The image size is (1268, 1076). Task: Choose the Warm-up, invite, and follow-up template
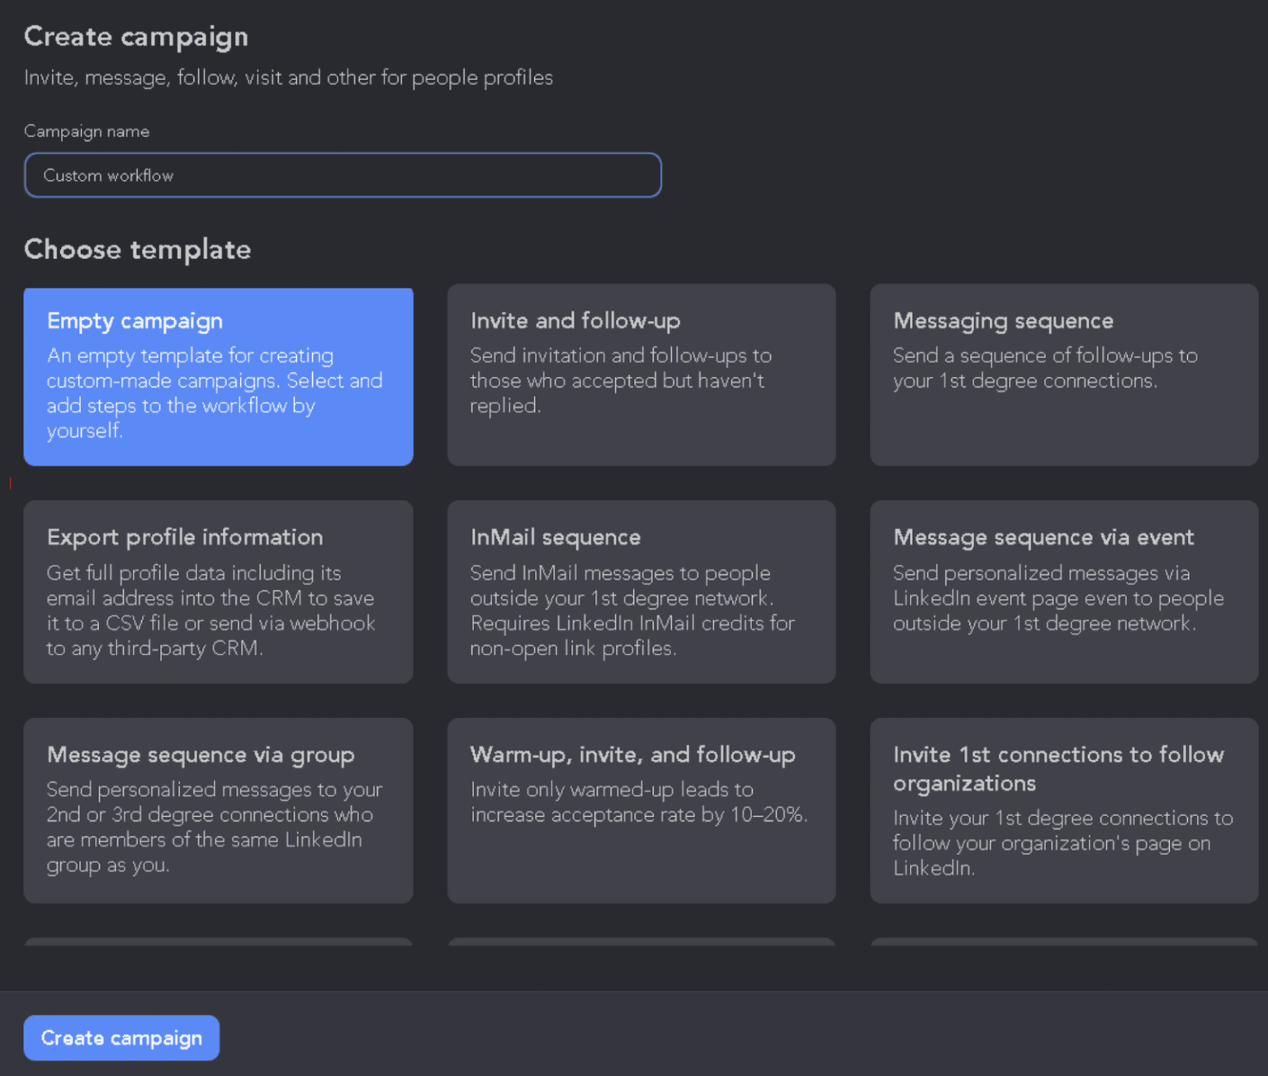[641, 809]
